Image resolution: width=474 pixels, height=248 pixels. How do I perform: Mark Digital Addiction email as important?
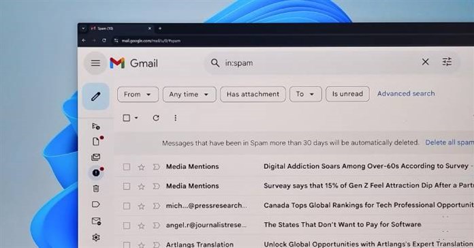pyautogui.click(x=156, y=167)
